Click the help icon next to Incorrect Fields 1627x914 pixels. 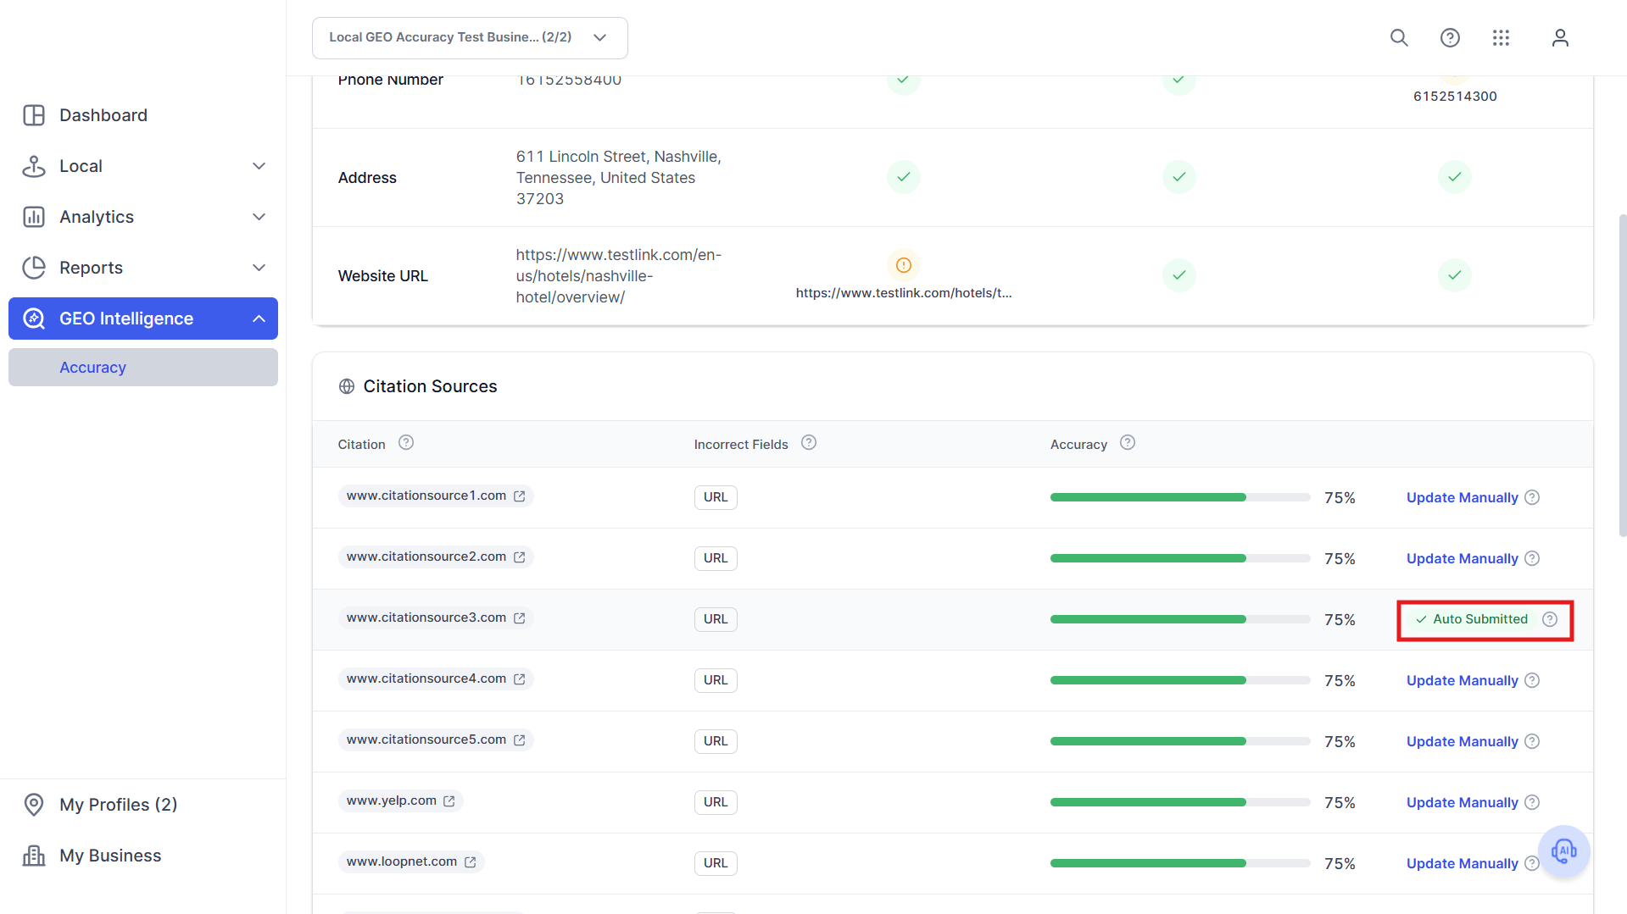(809, 443)
